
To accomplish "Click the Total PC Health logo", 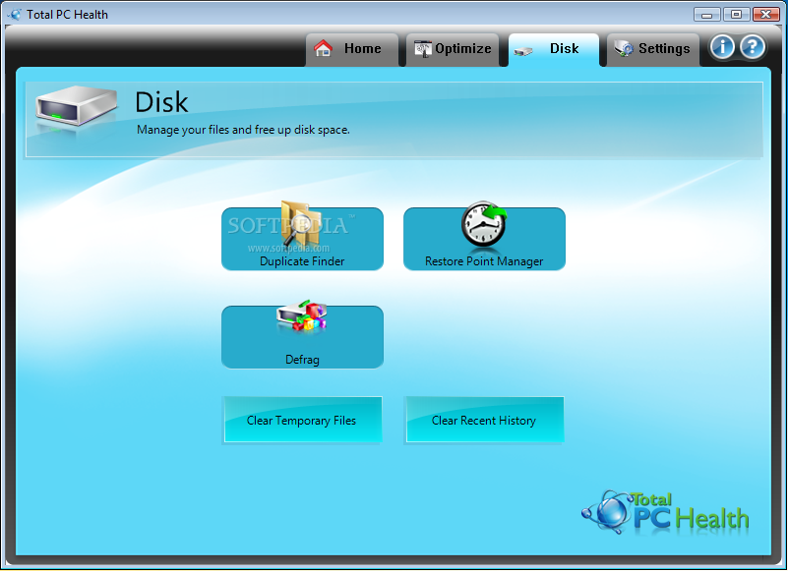I will coord(665,512).
